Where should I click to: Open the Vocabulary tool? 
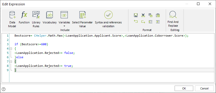tap(49, 18)
